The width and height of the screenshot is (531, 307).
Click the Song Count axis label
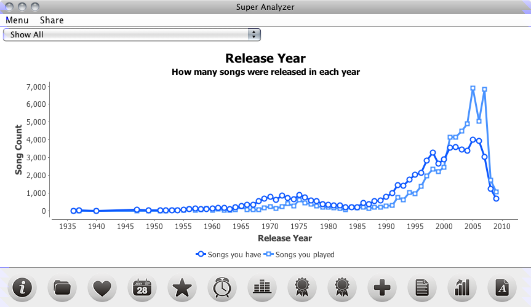(x=18, y=149)
